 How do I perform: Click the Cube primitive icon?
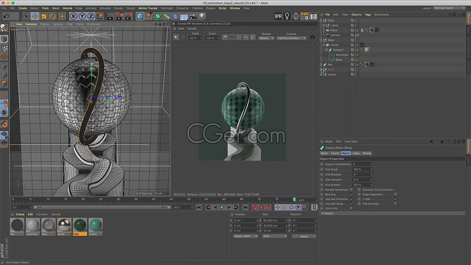click(x=140, y=16)
